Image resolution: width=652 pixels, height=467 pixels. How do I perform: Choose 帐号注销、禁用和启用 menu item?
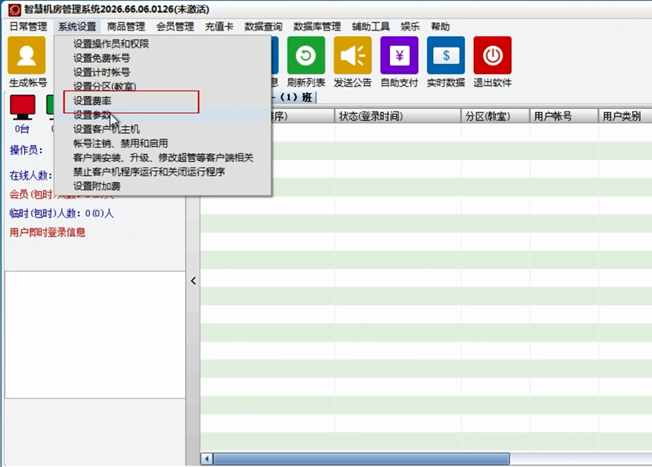tap(120, 144)
